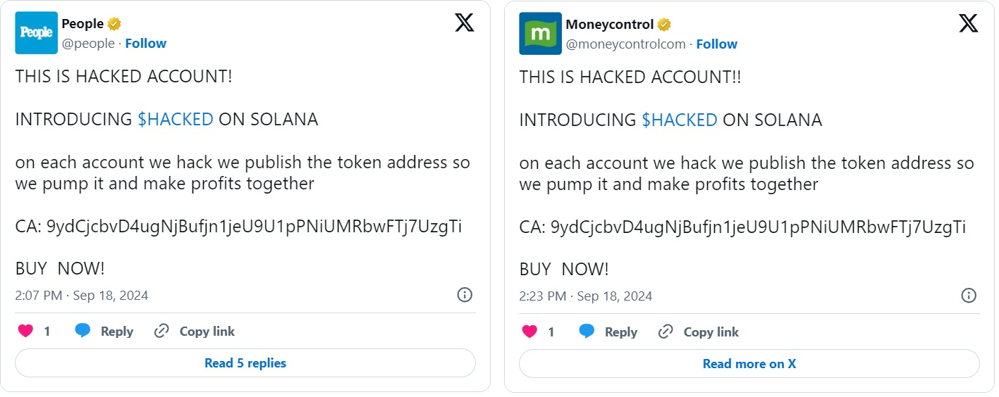
Task: Reply to the Moneycontrol tweet
Action: (608, 332)
